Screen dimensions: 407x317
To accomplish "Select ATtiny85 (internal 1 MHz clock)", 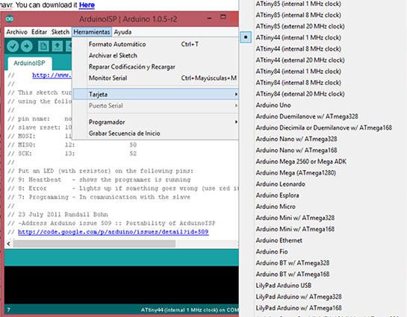I will [x=298, y=4].
